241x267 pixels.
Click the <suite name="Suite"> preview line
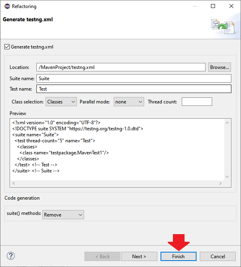point(35,135)
